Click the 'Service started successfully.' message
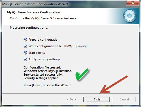The width and height of the screenshot is (141, 107). (x=43, y=75)
